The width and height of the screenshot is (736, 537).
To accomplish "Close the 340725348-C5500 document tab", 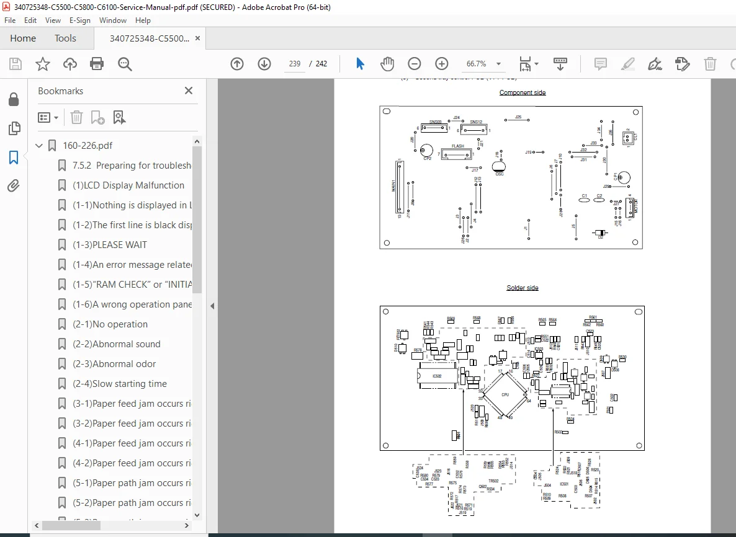I will point(197,38).
